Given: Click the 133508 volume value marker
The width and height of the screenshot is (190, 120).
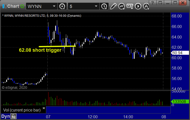Looking at the screenshot, I should pos(180,101).
